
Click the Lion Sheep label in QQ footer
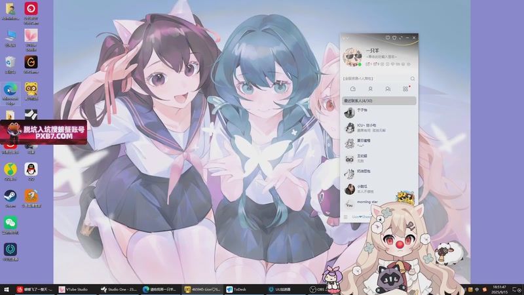pyautogui.click(x=362, y=217)
